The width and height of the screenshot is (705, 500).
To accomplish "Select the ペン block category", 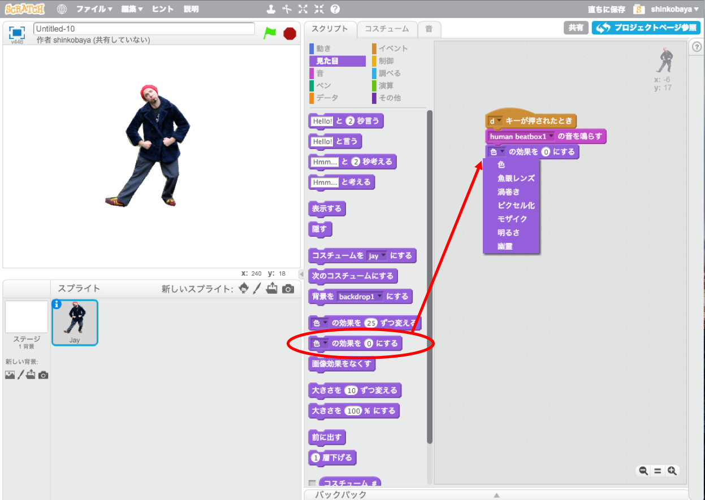I will [324, 86].
